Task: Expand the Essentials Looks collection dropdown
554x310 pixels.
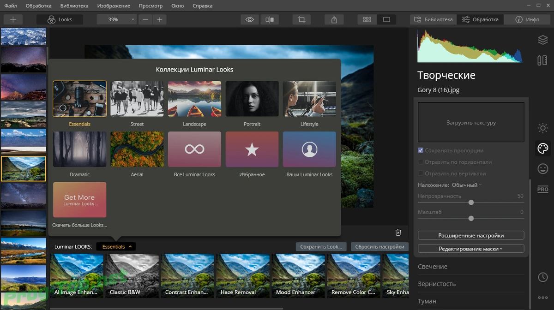Action: (116, 247)
